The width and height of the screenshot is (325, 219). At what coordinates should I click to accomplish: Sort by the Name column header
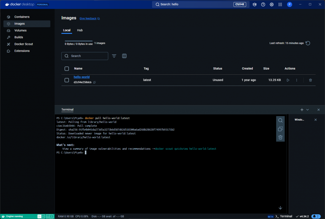[x=78, y=69]
